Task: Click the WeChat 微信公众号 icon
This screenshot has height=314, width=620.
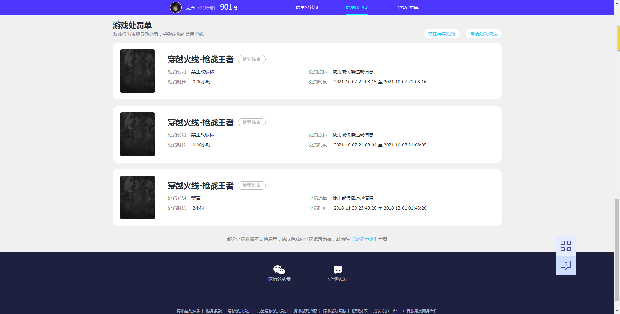Action: 279,270
